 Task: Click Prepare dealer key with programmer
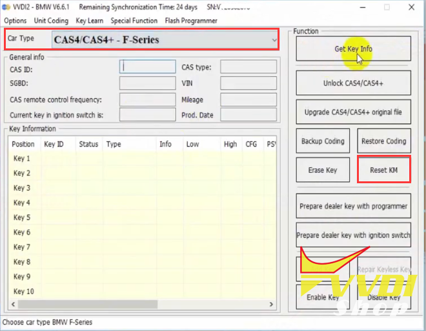(353, 206)
